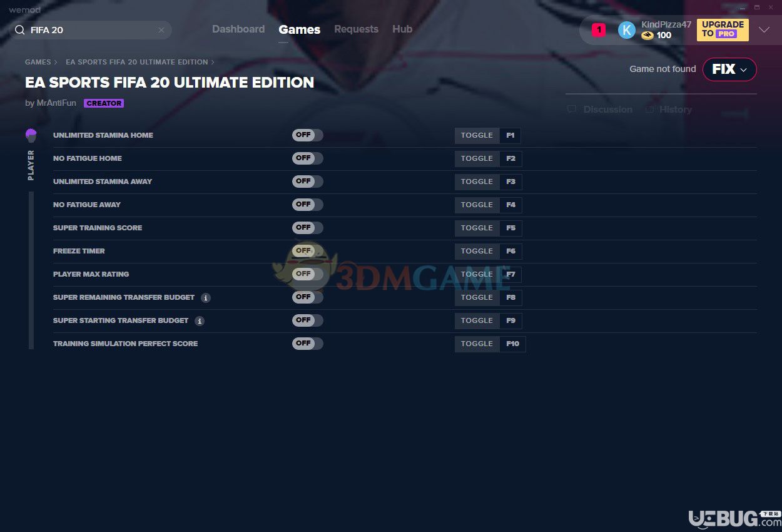Click the F8 hotkey for Remaining Transfer Budget

[x=510, y=298]
